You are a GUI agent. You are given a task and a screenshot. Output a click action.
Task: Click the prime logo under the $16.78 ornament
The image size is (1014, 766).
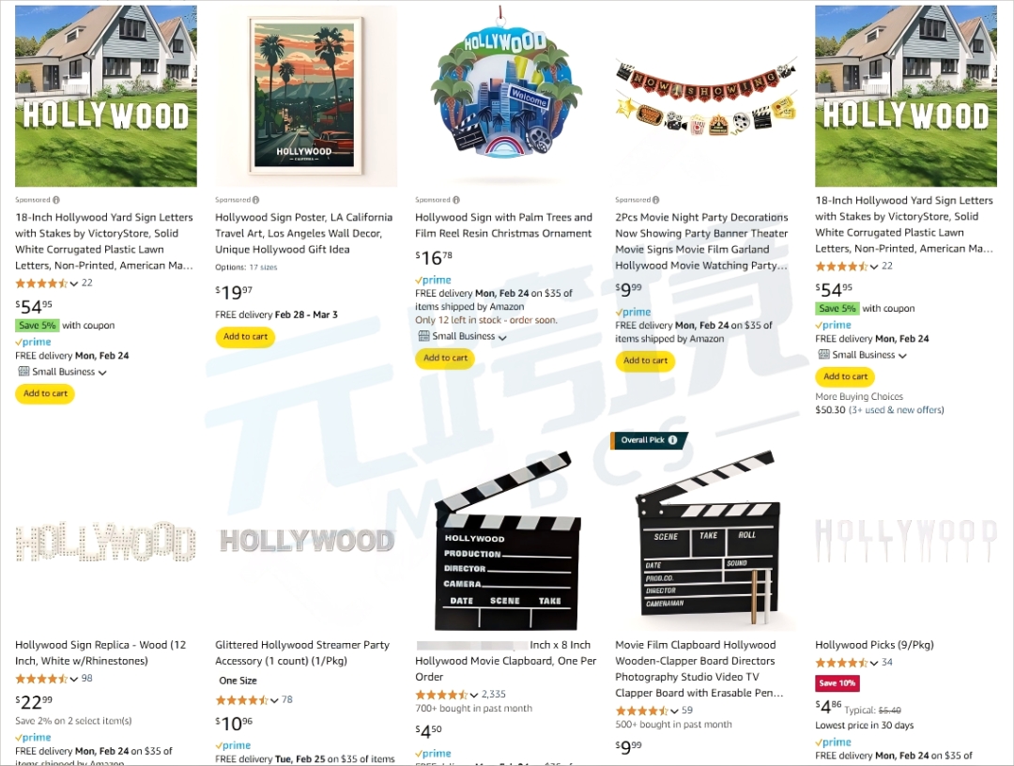coord(433,280)
